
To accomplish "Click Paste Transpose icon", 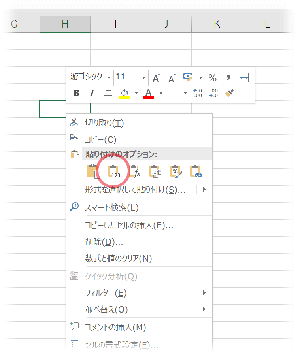I will [x=155, y=171].
